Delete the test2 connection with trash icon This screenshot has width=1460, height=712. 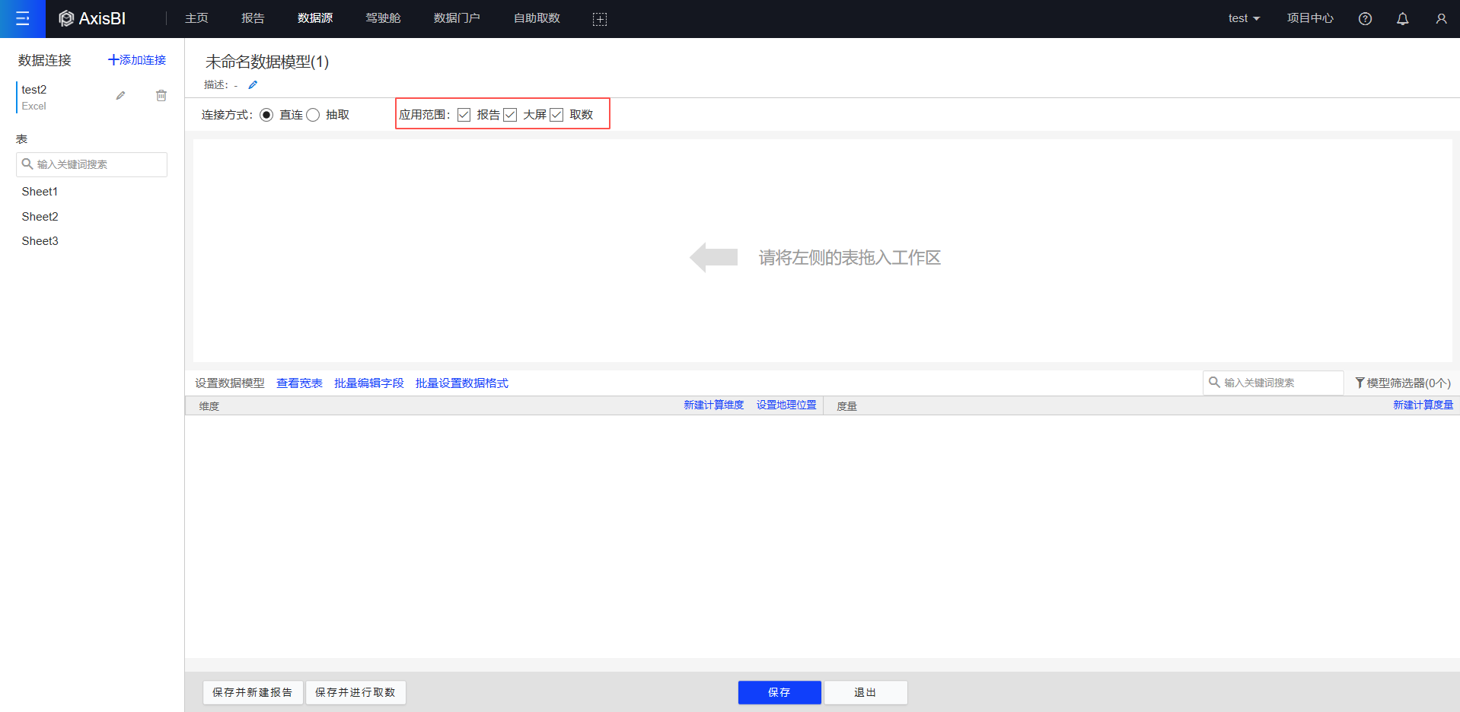click(x=161, y=96)
